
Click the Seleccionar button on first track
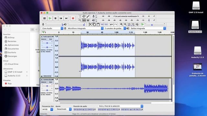47,76
